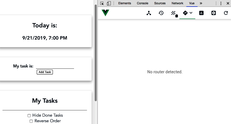Image resolution: width=231 pixels, height=124 pixels.
Task: Expand the routing tab dropdown chevron
Action: (191, 13)
